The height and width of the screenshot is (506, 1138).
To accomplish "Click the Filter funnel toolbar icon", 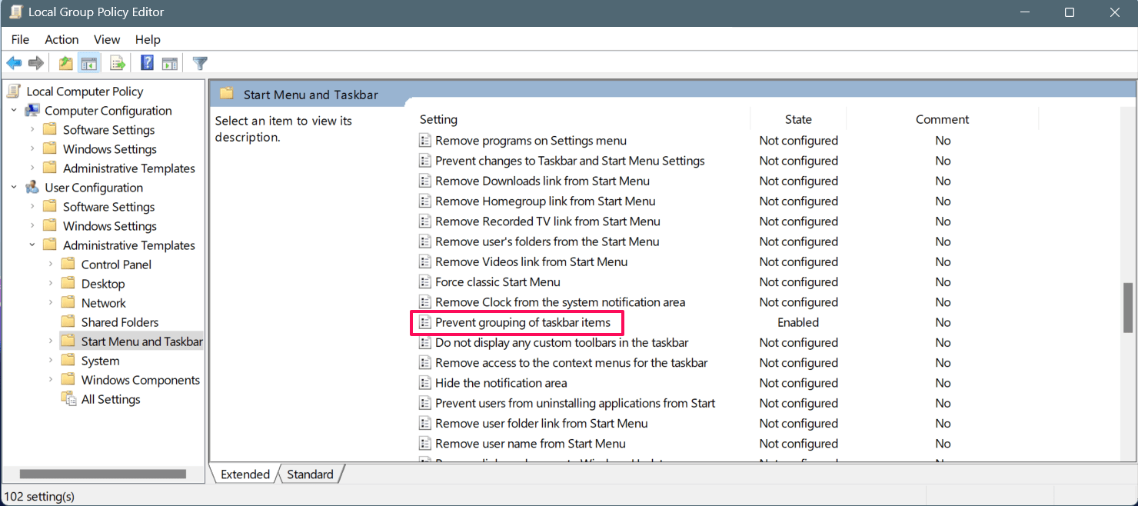I will point(200,63).
